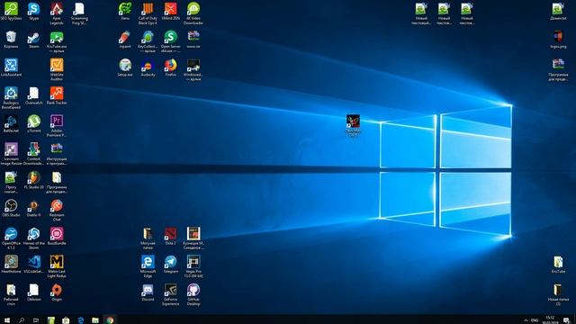Open Edge from the taskbar
Image resolution: width=576 pixels, height=324 pixels.
tap(80, 320)
